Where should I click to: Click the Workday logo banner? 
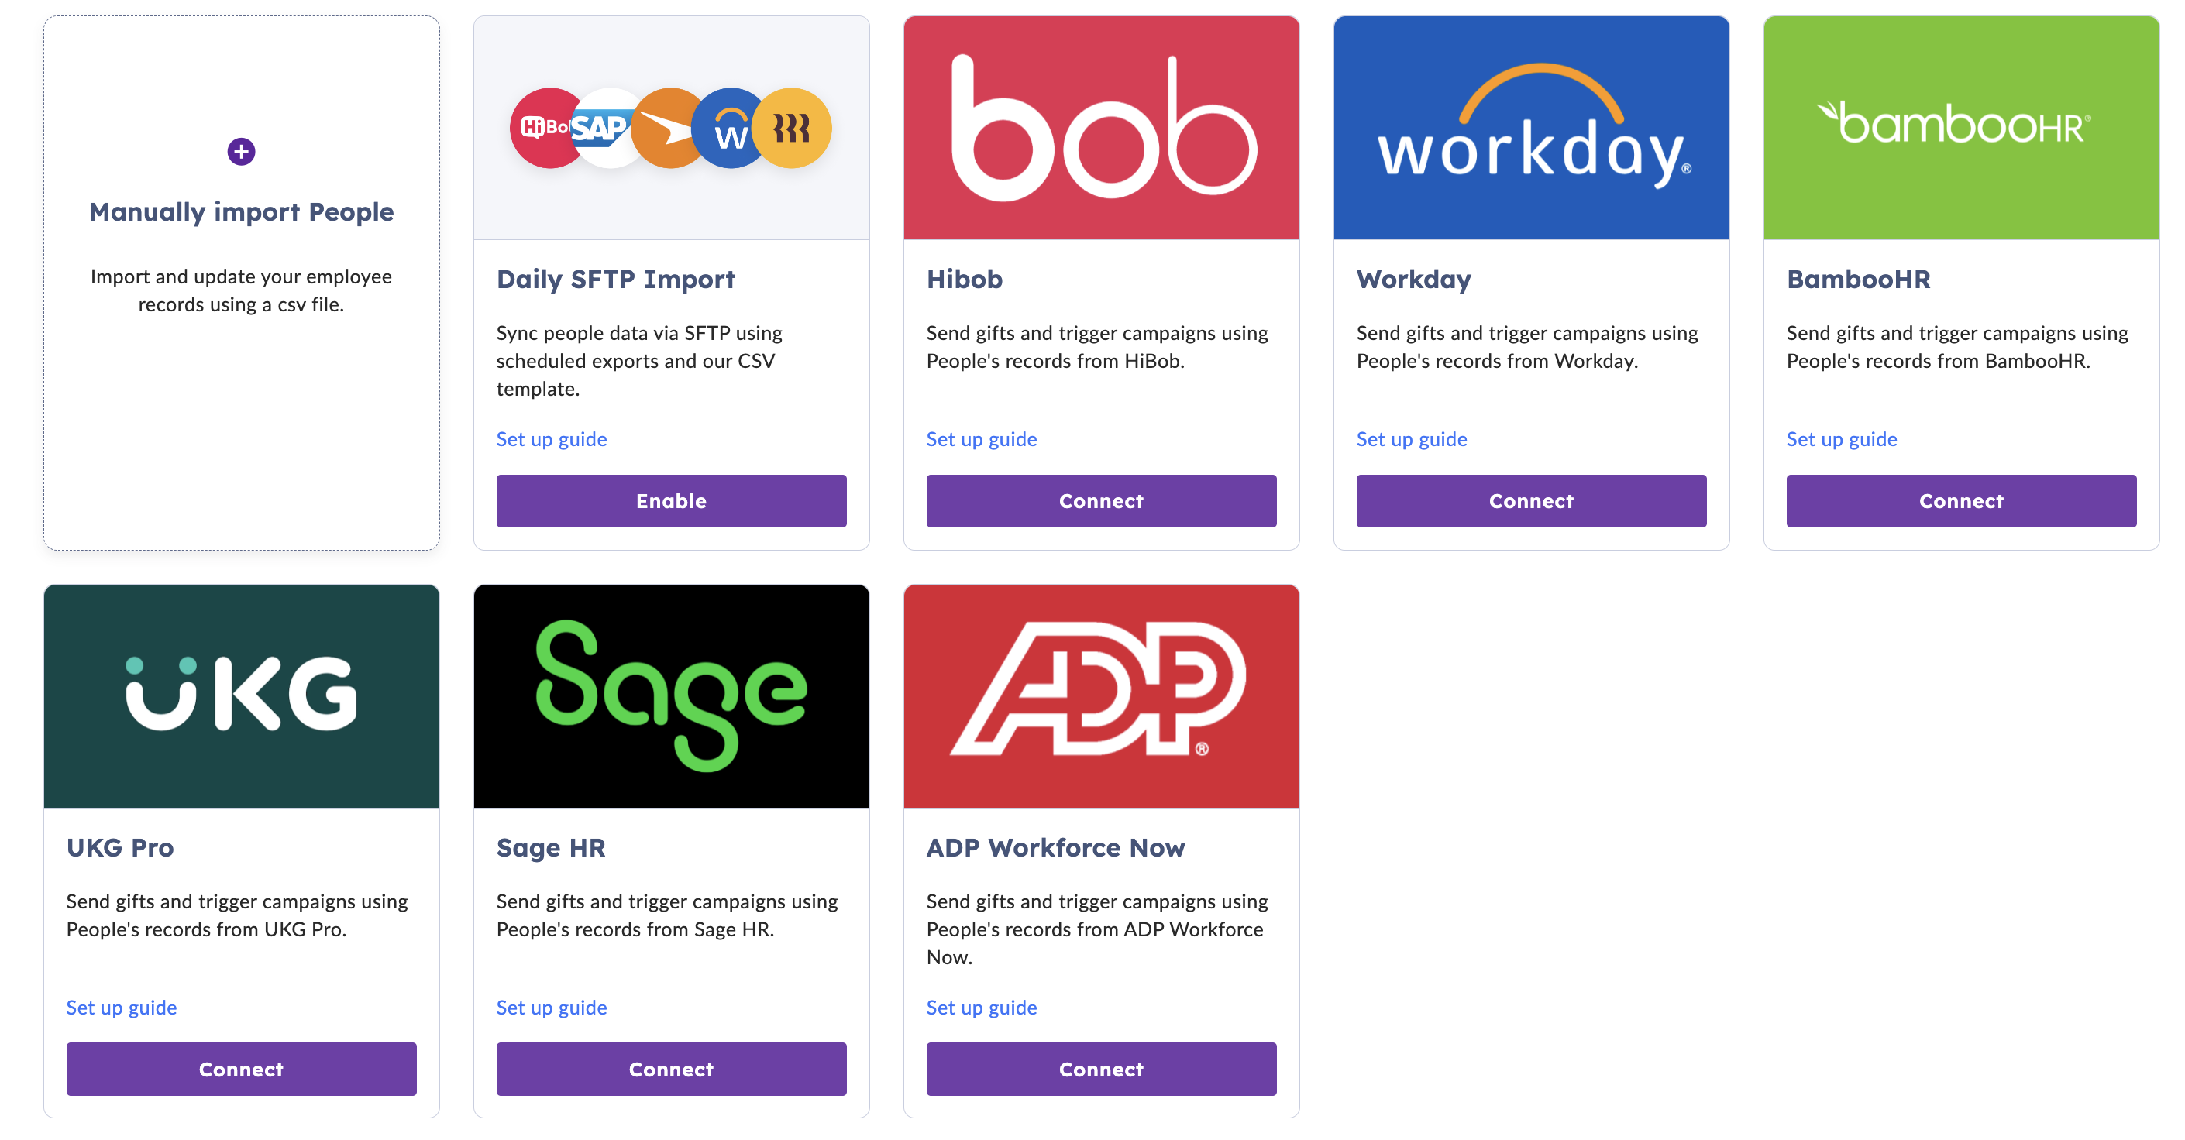tap(1531, 128)
